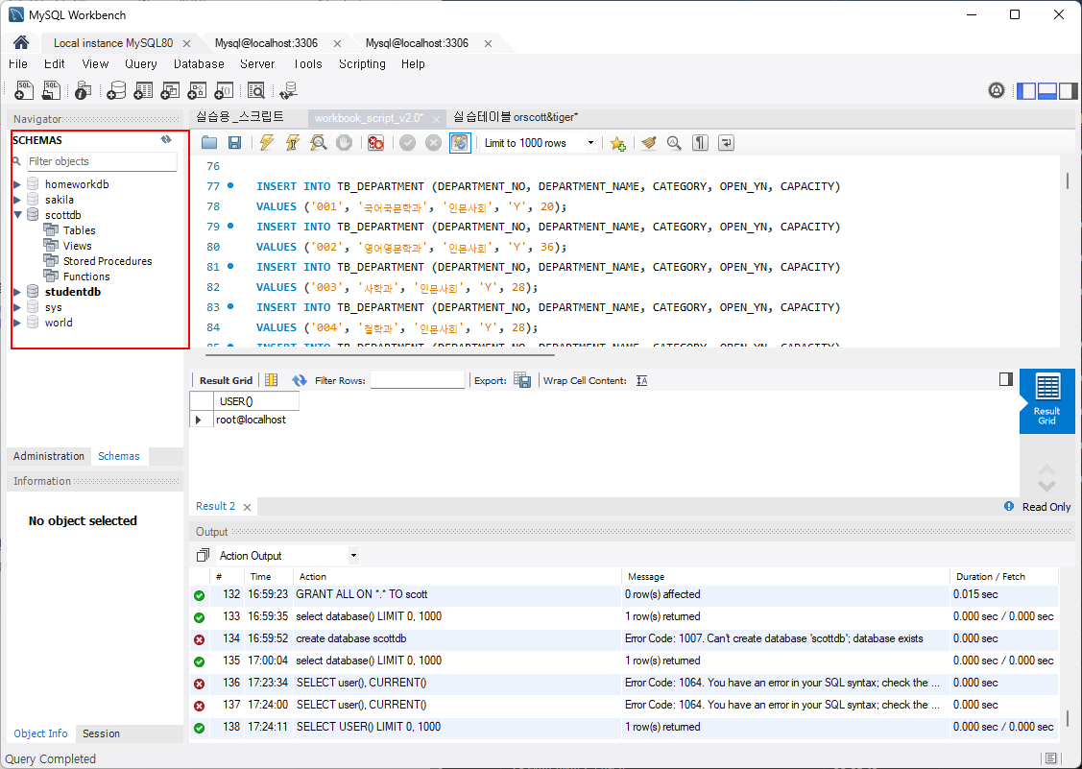
Task: Toggle continue on error for script execution
Action: (375, 143)
